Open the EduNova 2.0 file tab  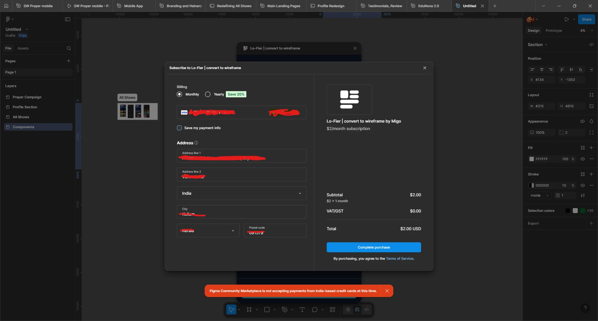pos(429,6)
